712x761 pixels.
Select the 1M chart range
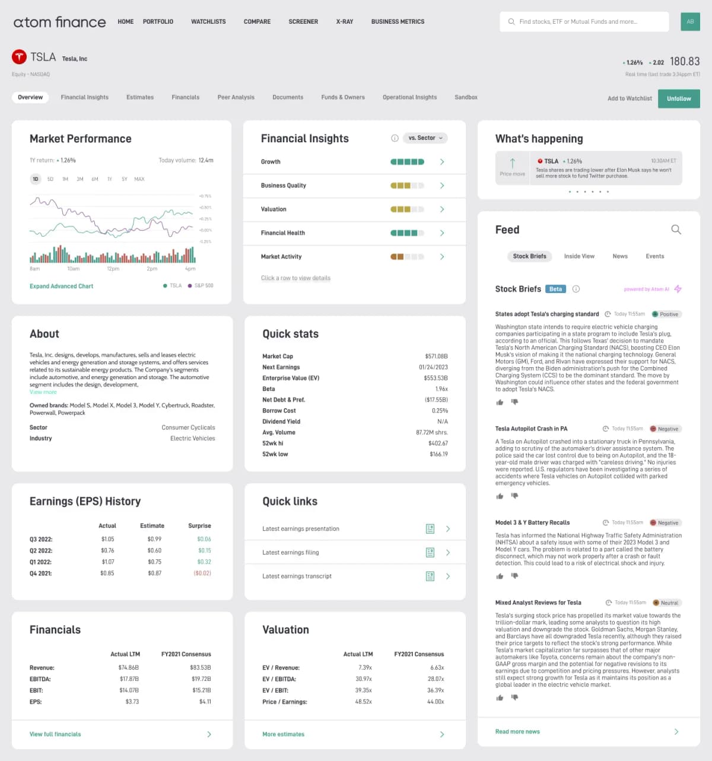click(65, 179)
